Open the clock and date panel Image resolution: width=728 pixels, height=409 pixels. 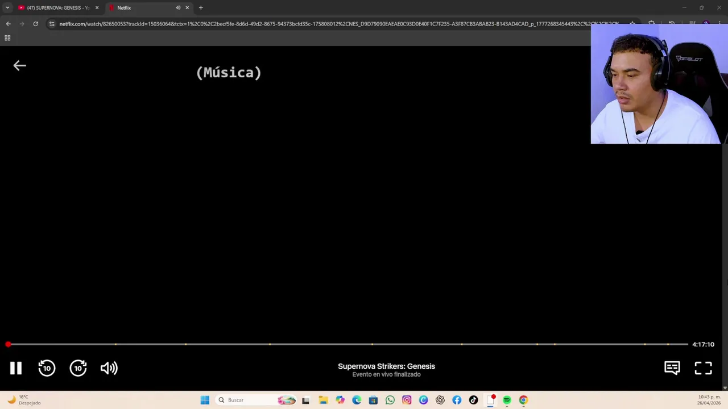[x=709, y=400]
